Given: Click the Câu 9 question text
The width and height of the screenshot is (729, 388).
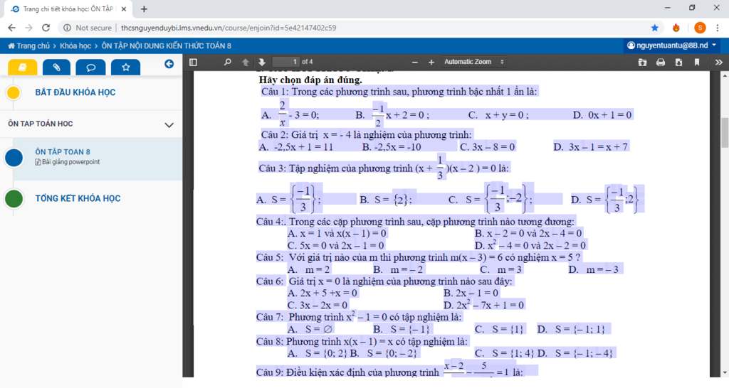Looking at the screenshot, I should [389, 370].
